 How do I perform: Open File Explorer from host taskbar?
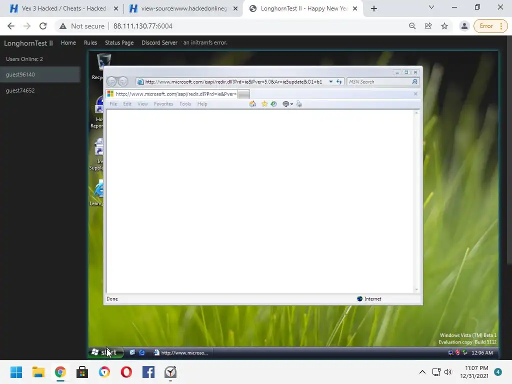(x=38, y=372)
